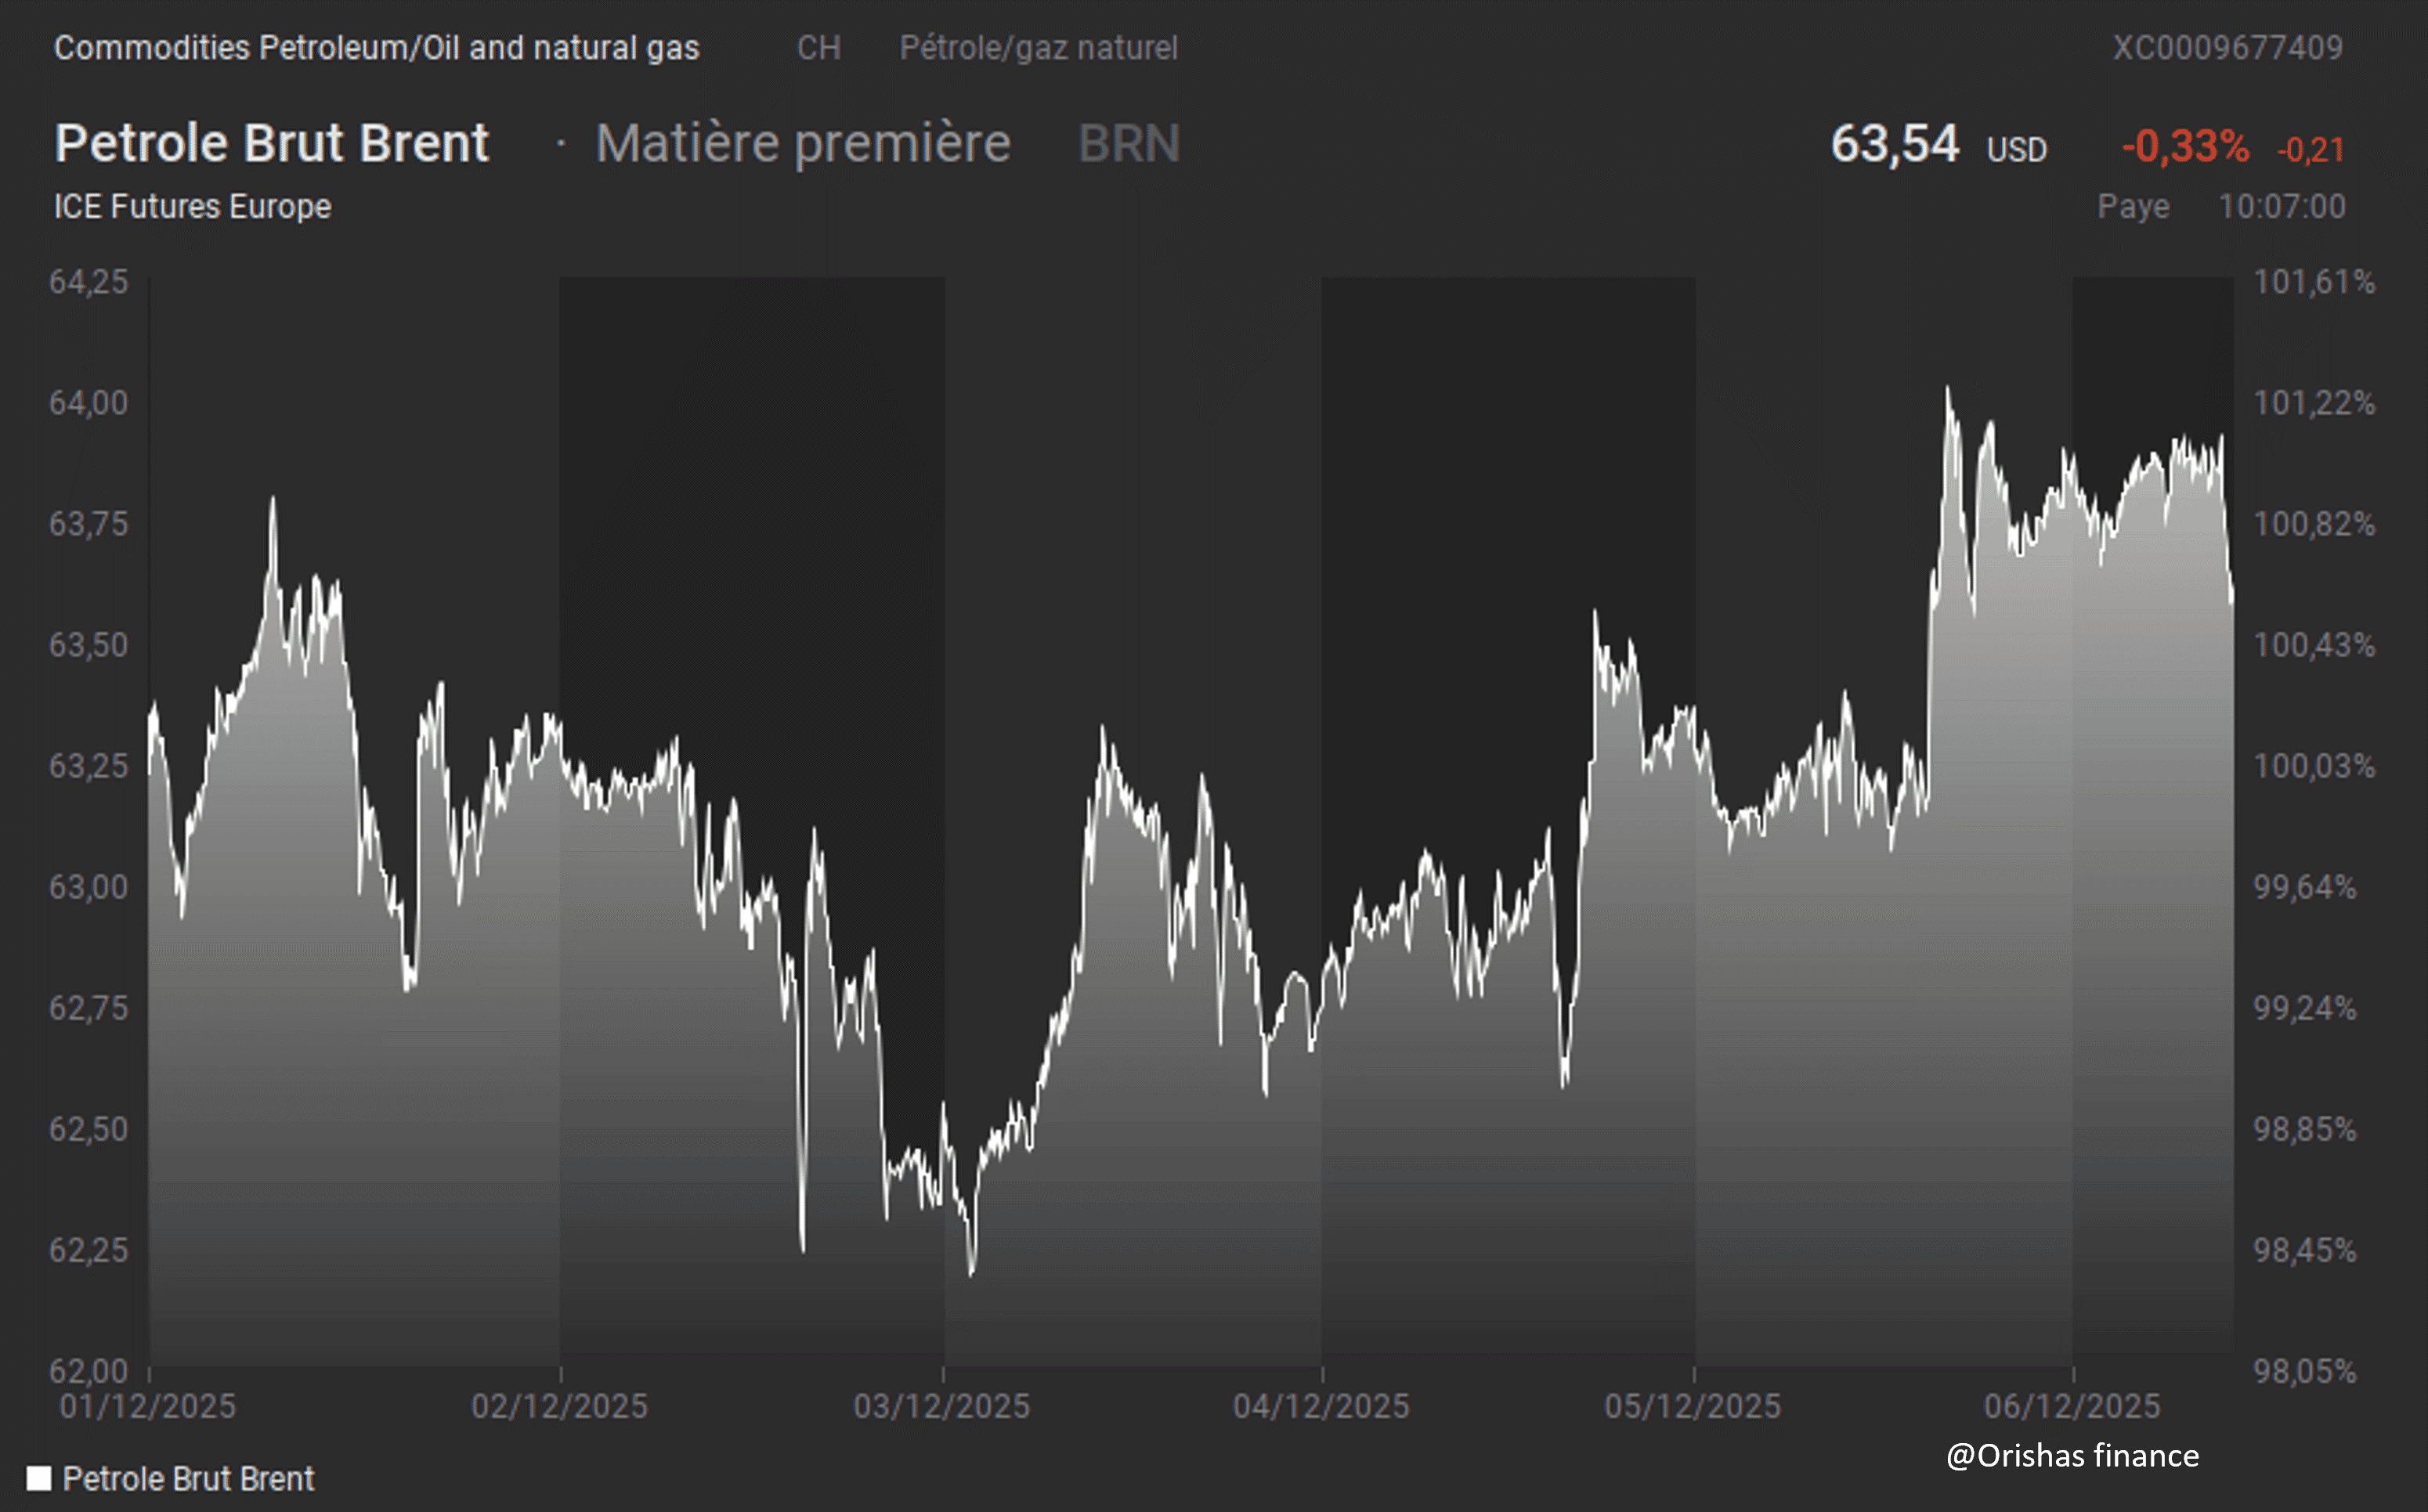Screen dimensions: 2428x1512
Task: Click the 01/12/2025 date axis marker
Action: click(148, 1406)
